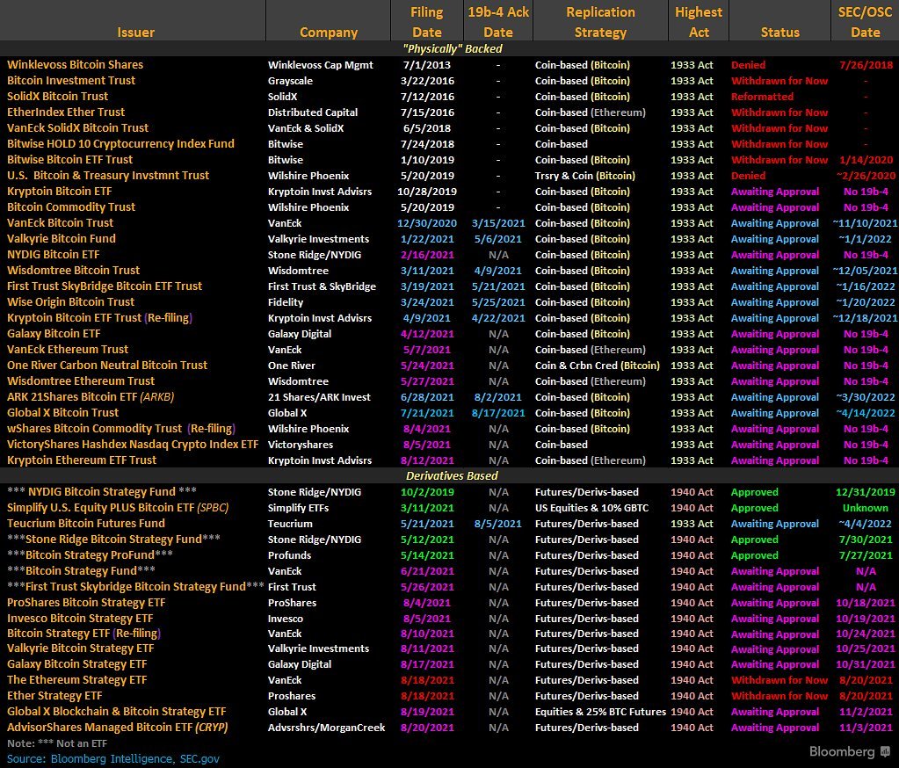Select AdvisorShares Managed Bitcoin ETF (CRYP)

[118, 728]
